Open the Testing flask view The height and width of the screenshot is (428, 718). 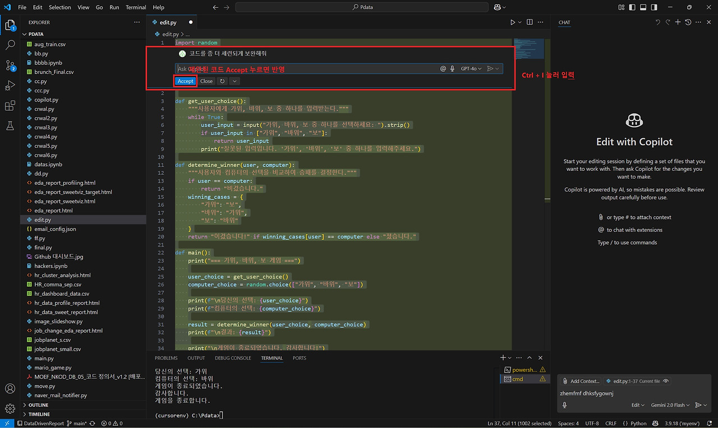pos(10,126)
